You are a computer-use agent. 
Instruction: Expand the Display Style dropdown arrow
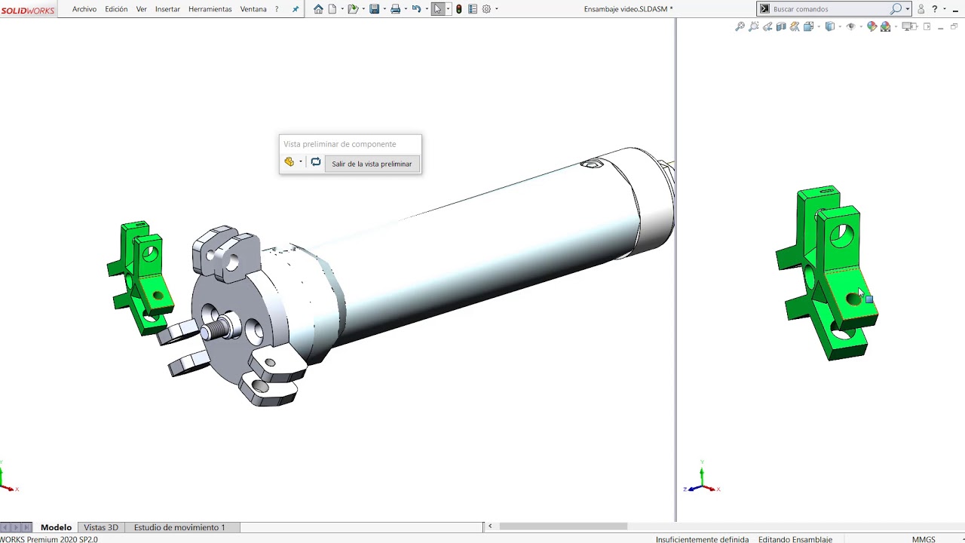coord(840,26)
